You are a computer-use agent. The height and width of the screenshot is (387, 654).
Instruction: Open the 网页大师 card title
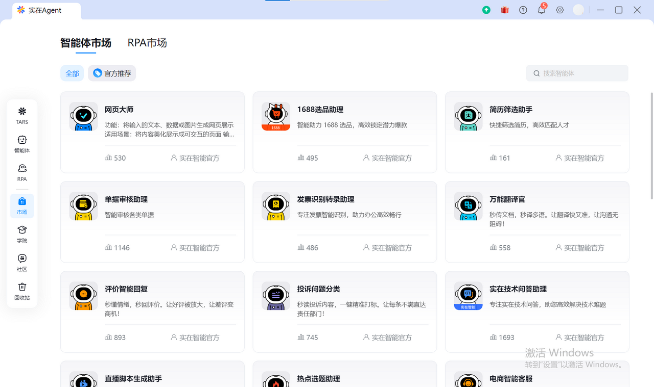pyautogui.click(x=119, y=110)
